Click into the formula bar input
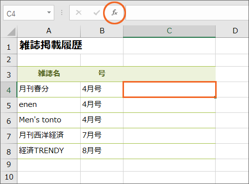 (x=187, y=13)
